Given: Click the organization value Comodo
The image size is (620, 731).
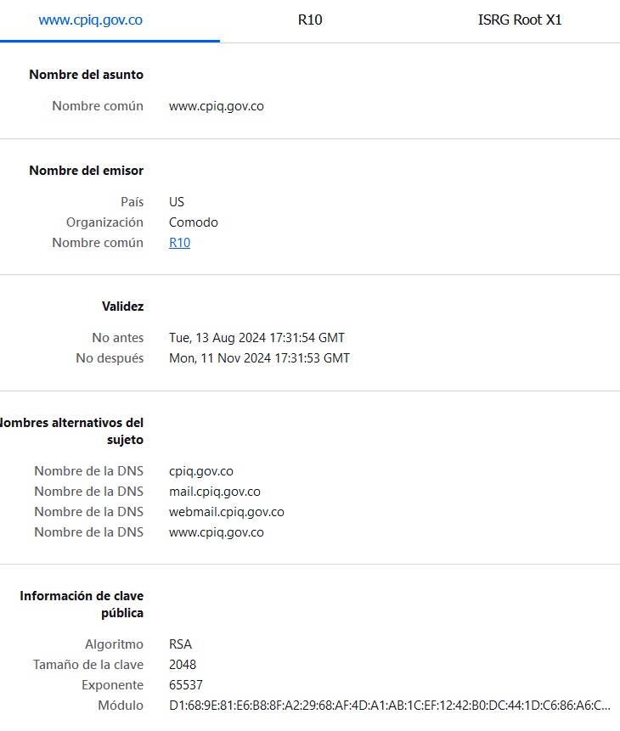Looking at the screenshot, I should coord(193,222).
